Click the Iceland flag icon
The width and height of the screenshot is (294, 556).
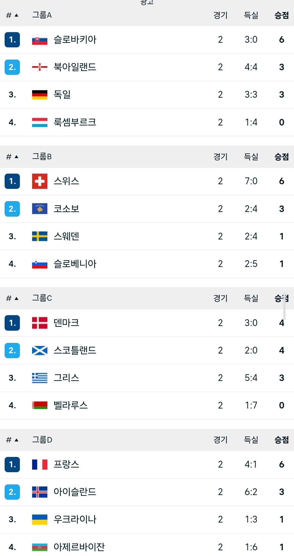point(39,492)
